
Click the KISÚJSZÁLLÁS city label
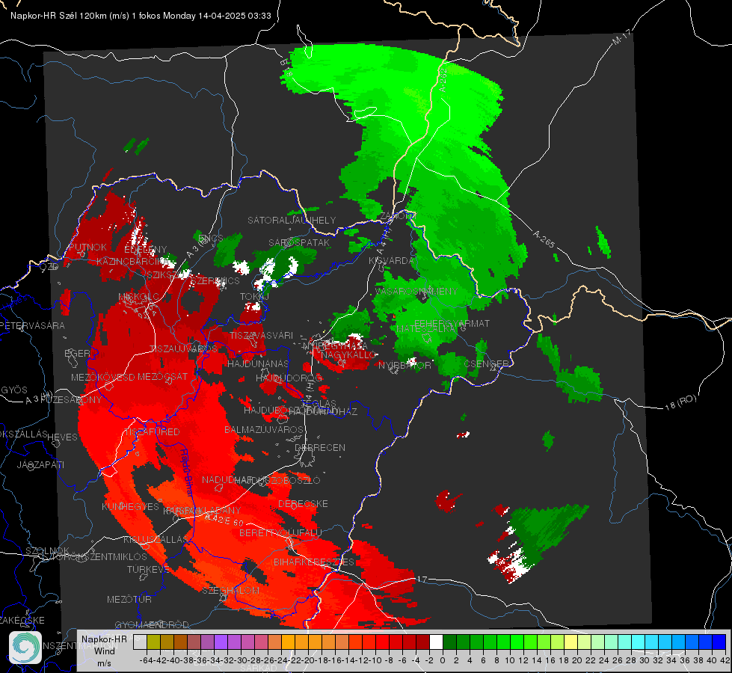point(156,539)
